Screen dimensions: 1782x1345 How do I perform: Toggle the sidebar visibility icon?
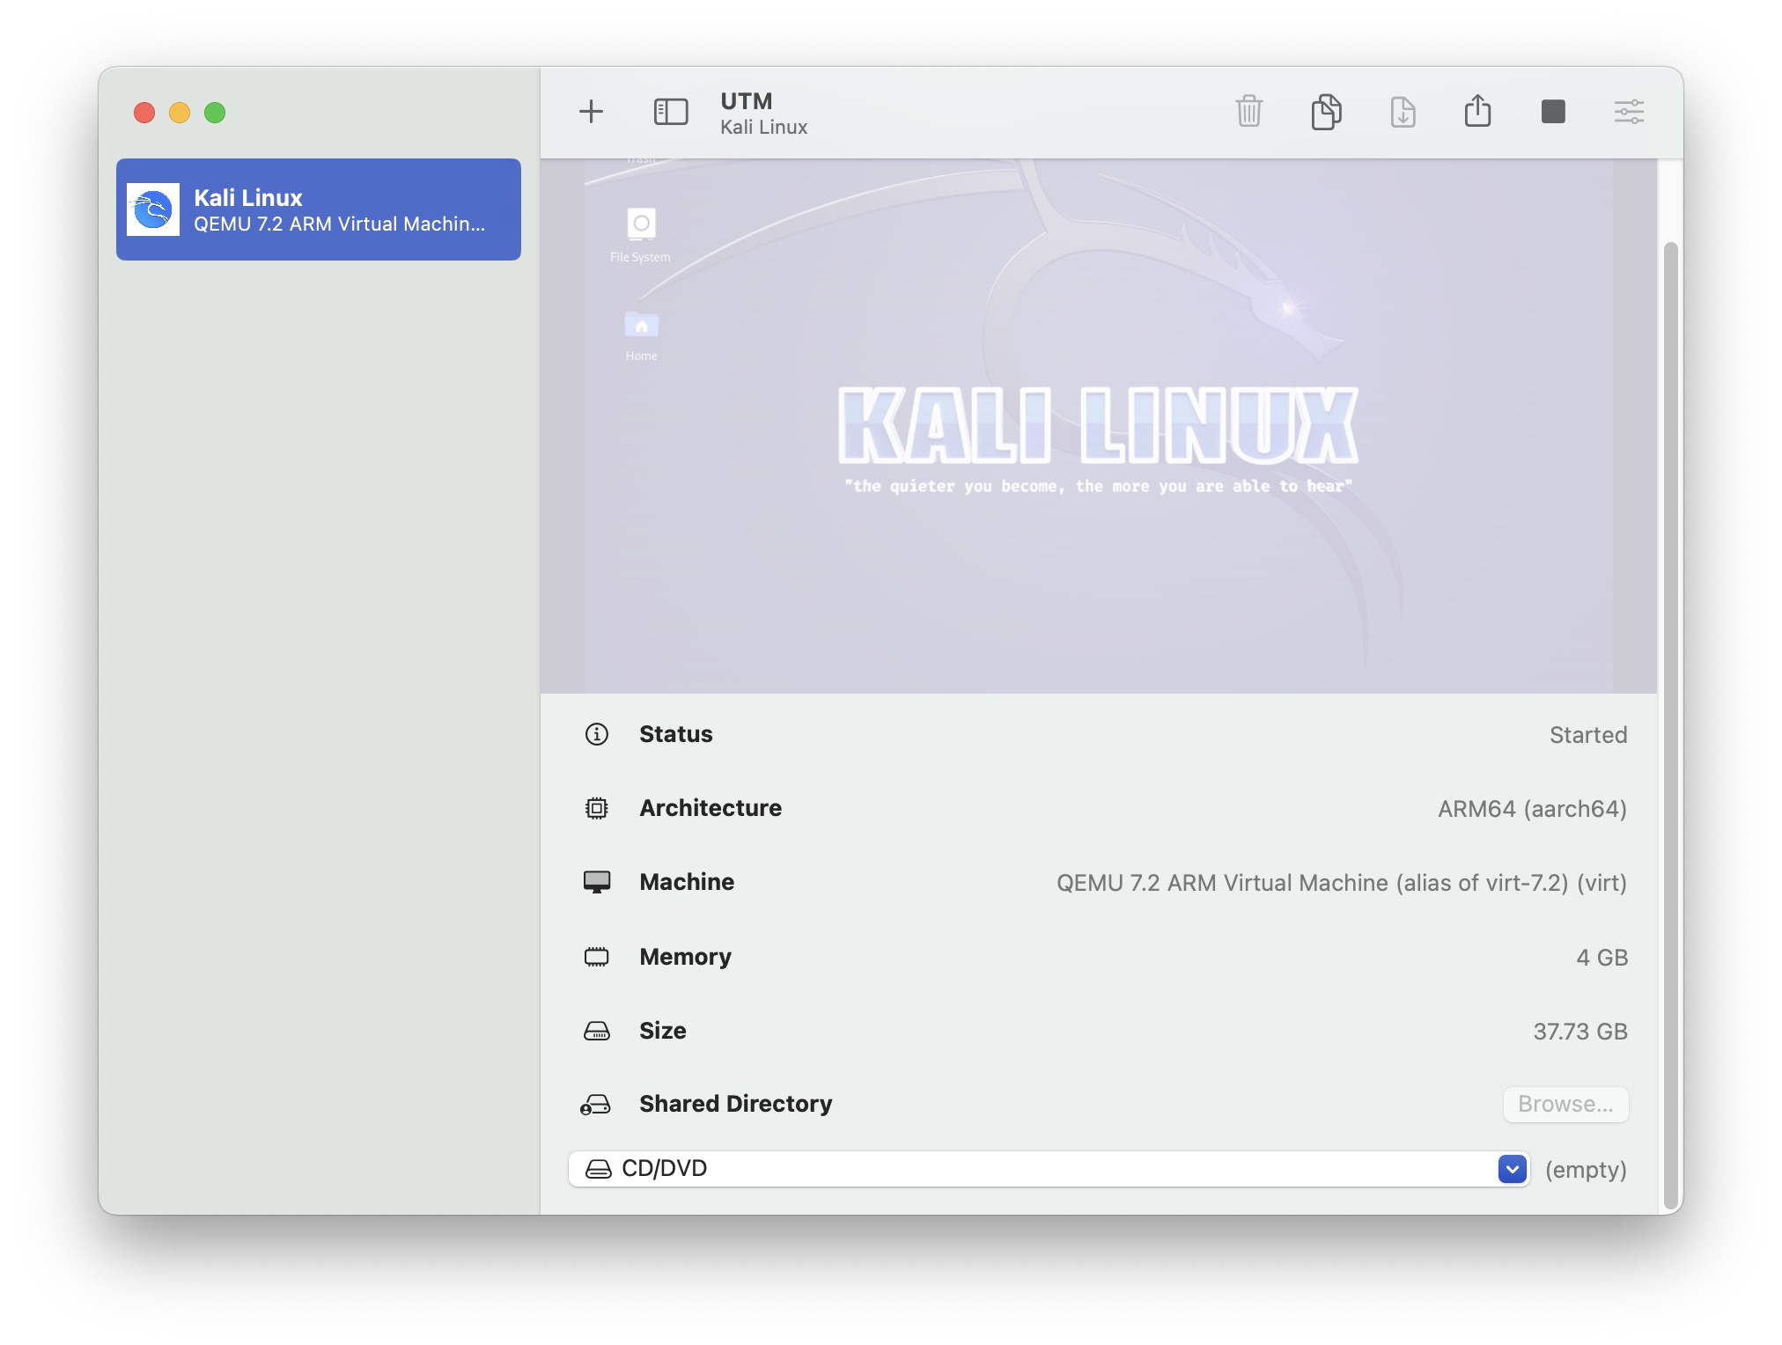pyautogui.click(x=670, y=112)
